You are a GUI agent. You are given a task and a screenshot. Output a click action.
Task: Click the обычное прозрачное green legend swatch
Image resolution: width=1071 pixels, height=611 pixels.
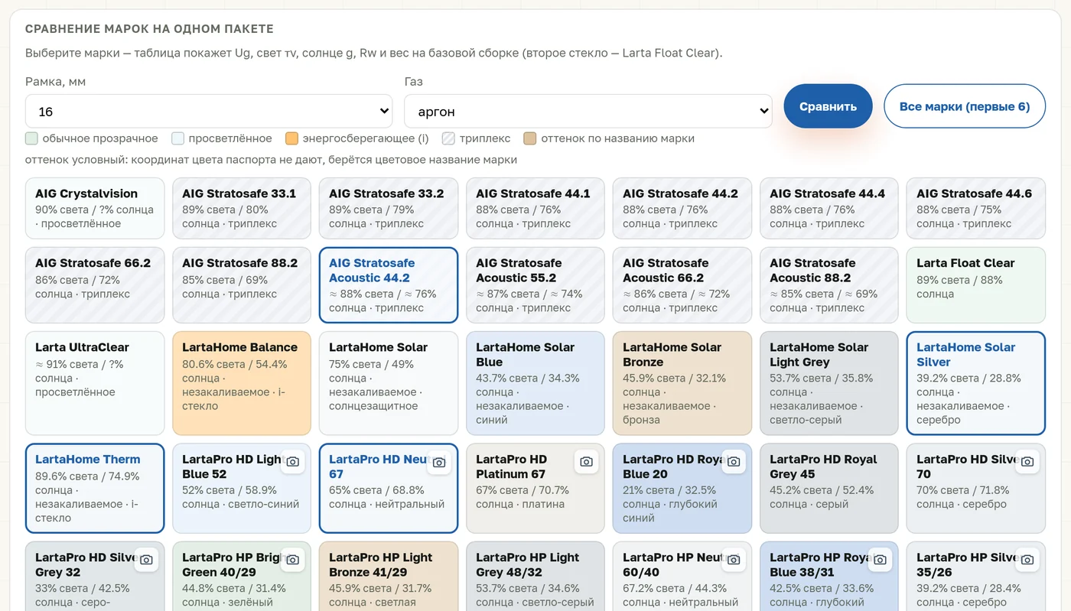[x=31, y=138]
